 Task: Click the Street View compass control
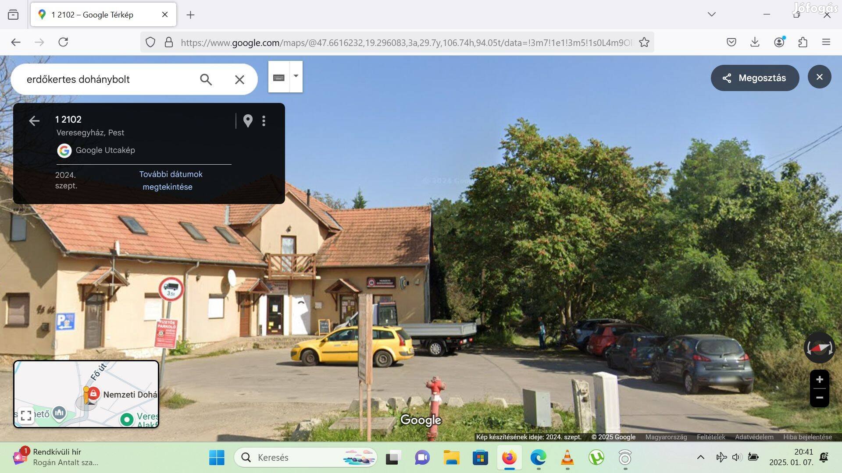coord(819,348)
